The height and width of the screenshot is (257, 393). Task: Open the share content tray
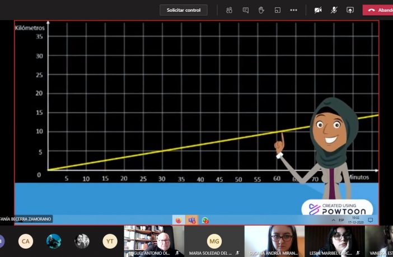350,10
